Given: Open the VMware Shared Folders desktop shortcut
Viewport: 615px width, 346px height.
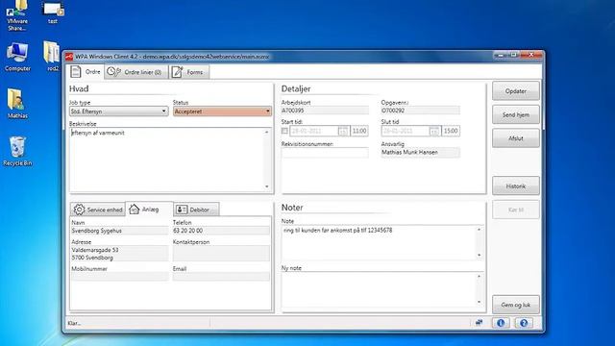Looking at the screenshot, I should pyautogui.click(x=17, y=15).
